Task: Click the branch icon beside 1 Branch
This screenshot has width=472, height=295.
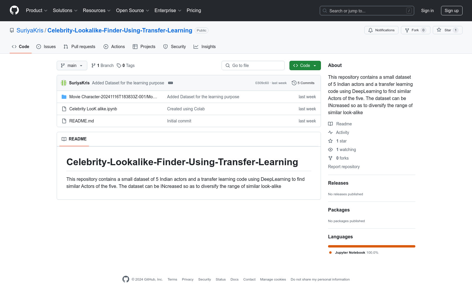Action: [94, 65]
